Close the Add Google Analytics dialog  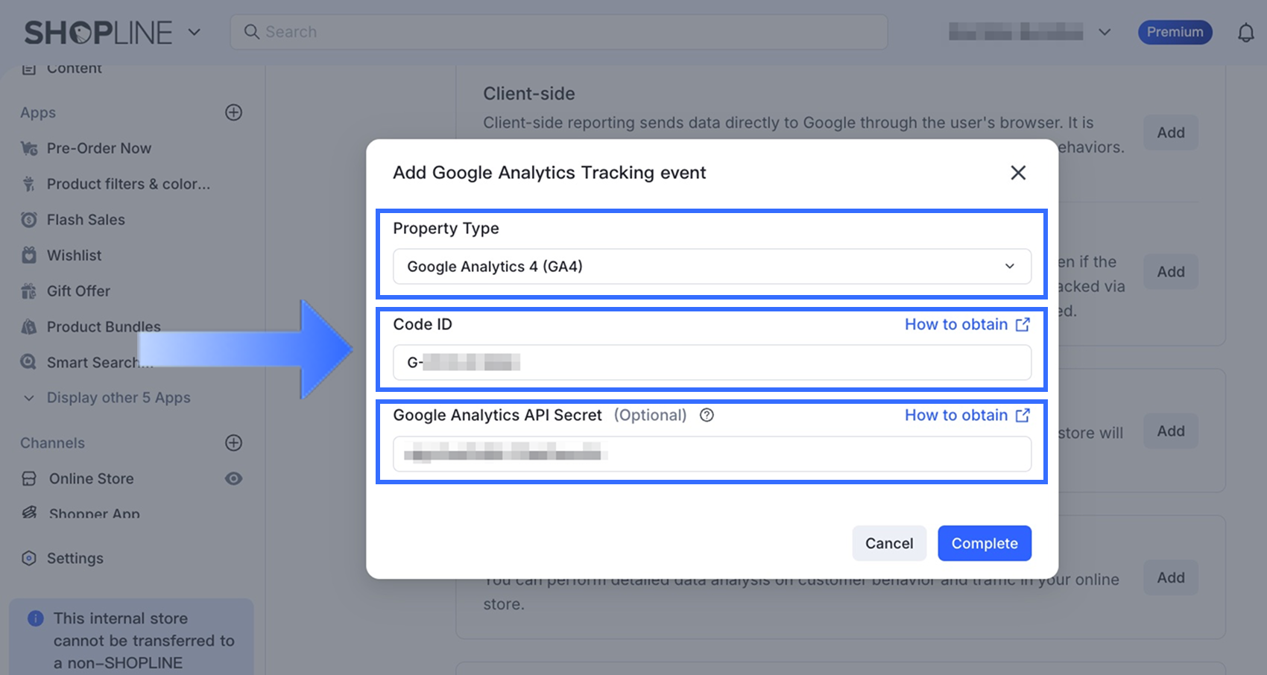1018,173
